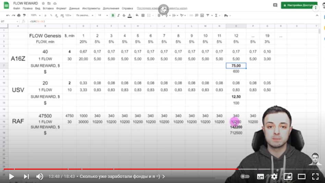Click the Настройки Доступа share button
Screen dimensions: 325x183
299,5
